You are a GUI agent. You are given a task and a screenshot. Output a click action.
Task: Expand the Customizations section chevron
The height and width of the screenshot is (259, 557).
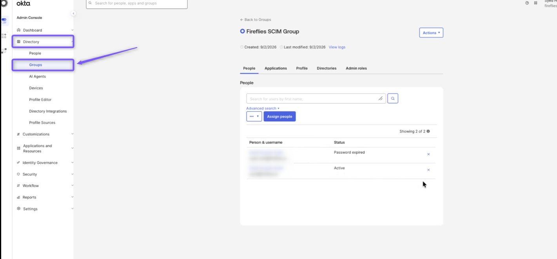(72, 134)
